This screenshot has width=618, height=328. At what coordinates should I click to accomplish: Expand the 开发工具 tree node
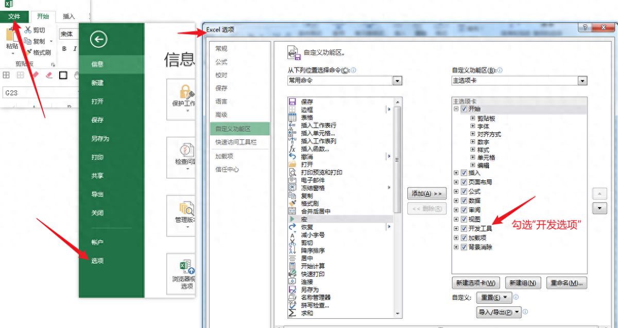click(x=456, y=228)
